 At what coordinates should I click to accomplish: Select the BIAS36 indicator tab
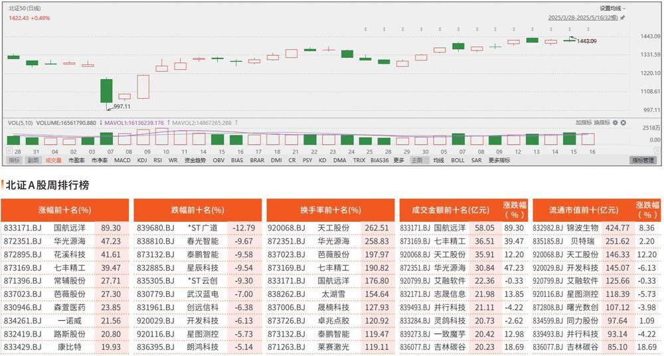379,160
